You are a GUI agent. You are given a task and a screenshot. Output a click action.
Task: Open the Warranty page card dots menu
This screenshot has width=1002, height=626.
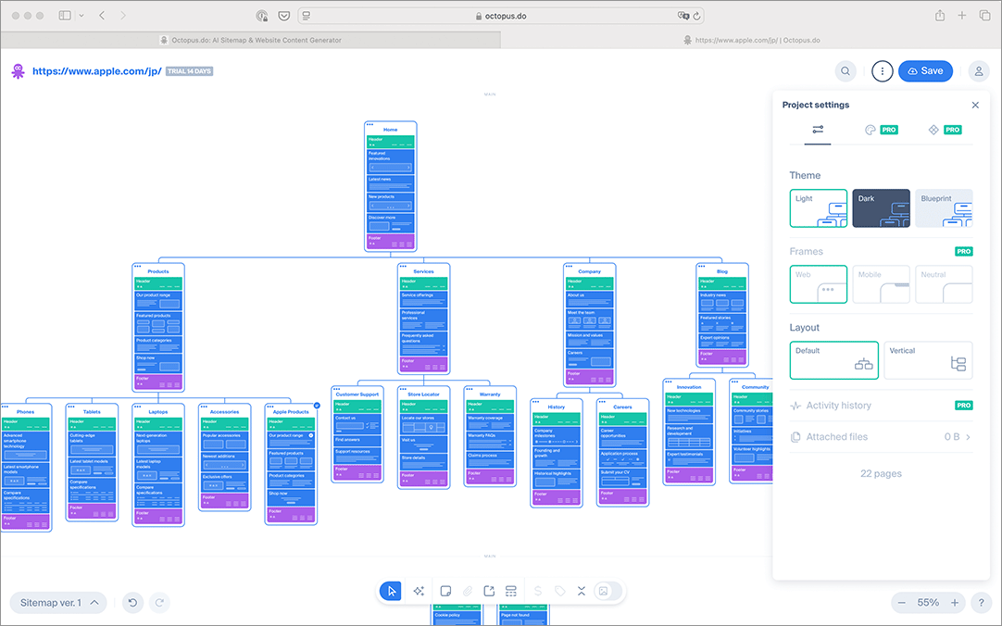469,389
